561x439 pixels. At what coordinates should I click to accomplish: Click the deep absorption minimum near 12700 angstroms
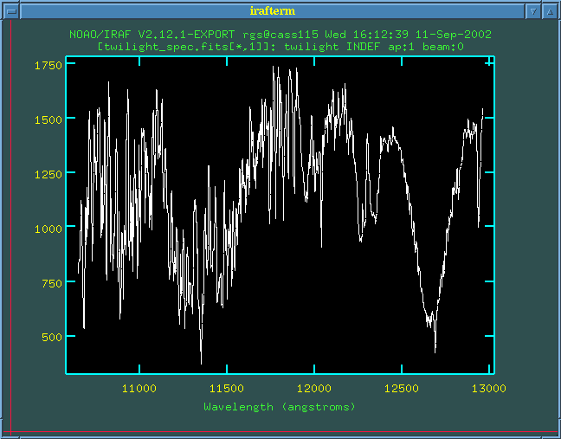pyautogui.click(x=435, y=348)
